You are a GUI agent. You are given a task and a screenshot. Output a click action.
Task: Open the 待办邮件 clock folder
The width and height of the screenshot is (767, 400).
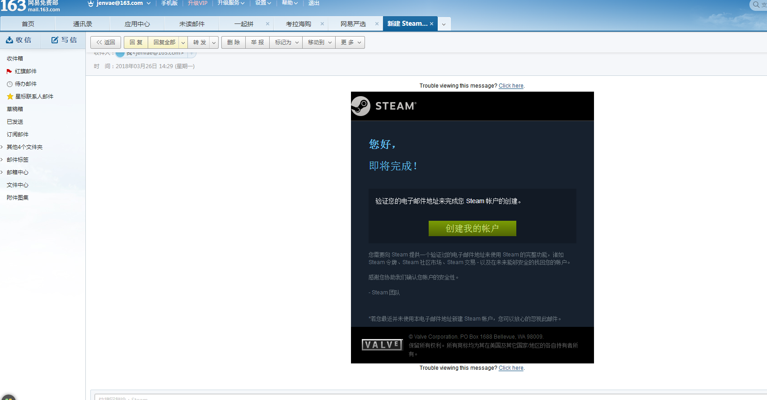click(26, 84)
